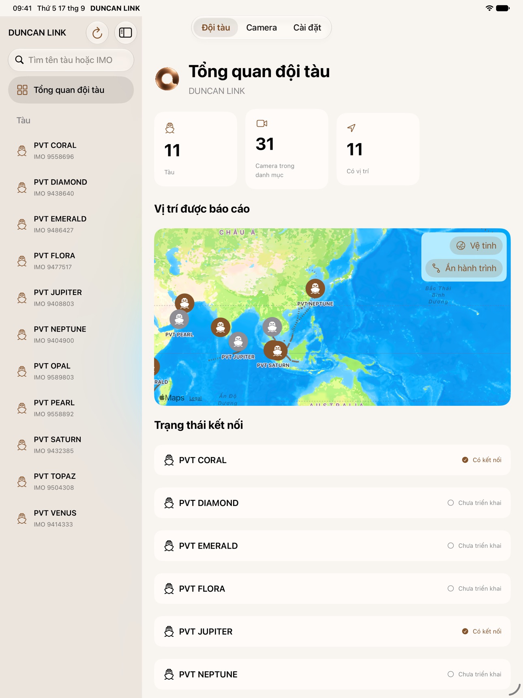Open PVT OPAL in the sidebar ship list

click(x=71, y=371)
